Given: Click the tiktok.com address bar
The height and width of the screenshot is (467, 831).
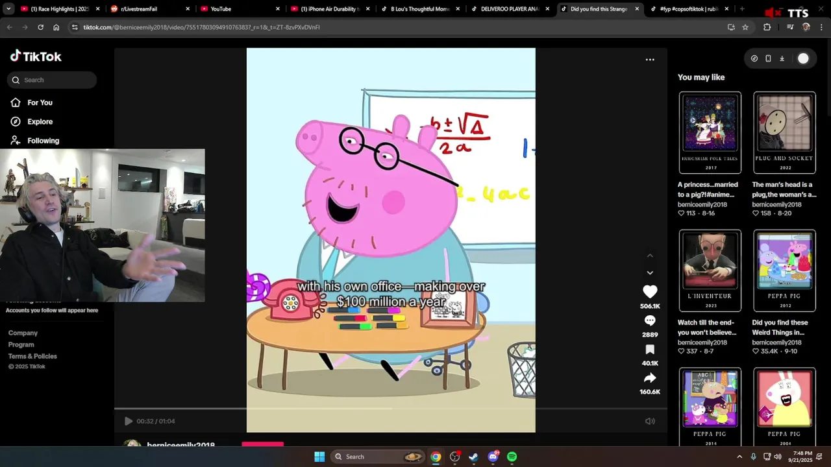Looking at the screenshot, I should click(396, 27).
